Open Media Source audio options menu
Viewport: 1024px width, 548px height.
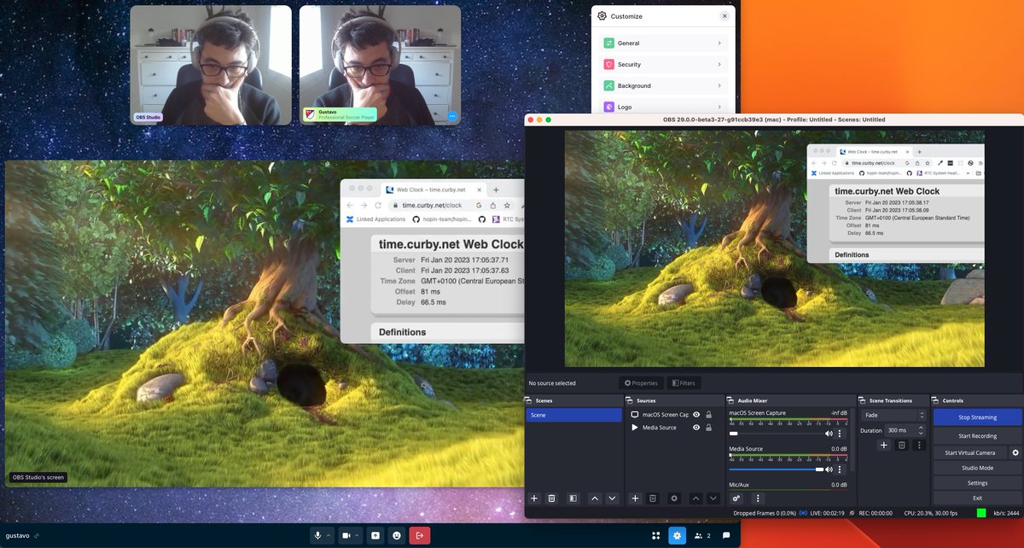coord(840,469)
